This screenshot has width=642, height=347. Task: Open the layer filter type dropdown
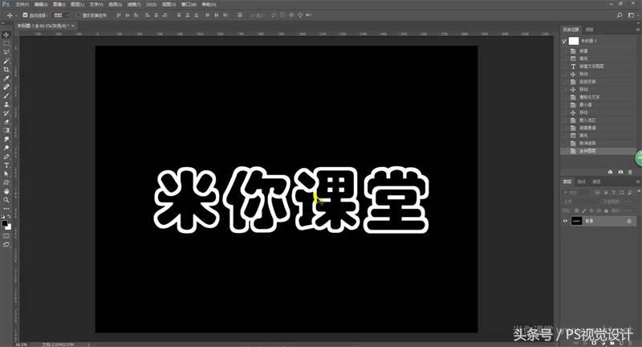576,192
